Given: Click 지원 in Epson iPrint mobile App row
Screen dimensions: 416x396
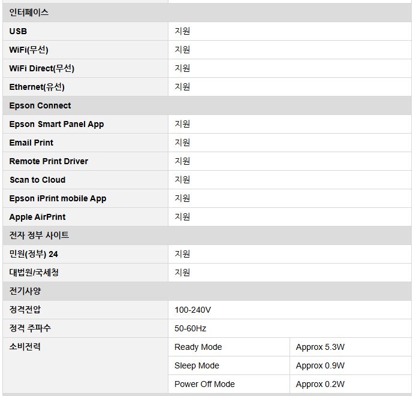Looking at the screenshot, I should coord(182,198).
